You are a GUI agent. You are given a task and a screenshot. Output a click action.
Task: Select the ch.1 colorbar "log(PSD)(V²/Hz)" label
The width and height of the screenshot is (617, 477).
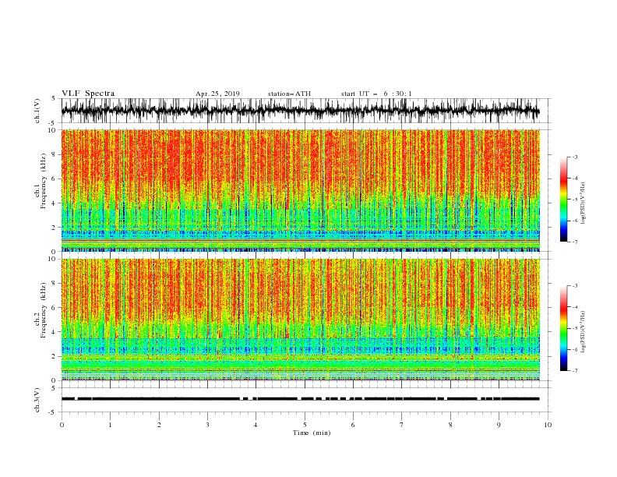click(584, 203)
